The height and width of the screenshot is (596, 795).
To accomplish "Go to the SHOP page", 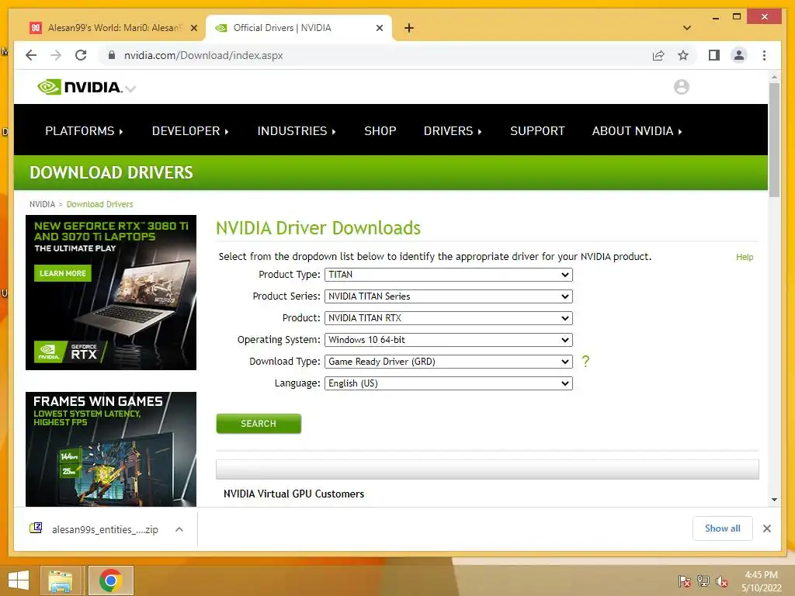I will click(x=380, y=130).
